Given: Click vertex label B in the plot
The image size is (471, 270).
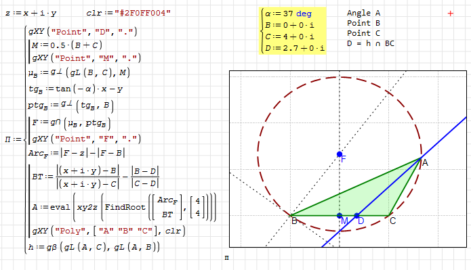Looking at the screenshot, I should click(x=294, y=221).
